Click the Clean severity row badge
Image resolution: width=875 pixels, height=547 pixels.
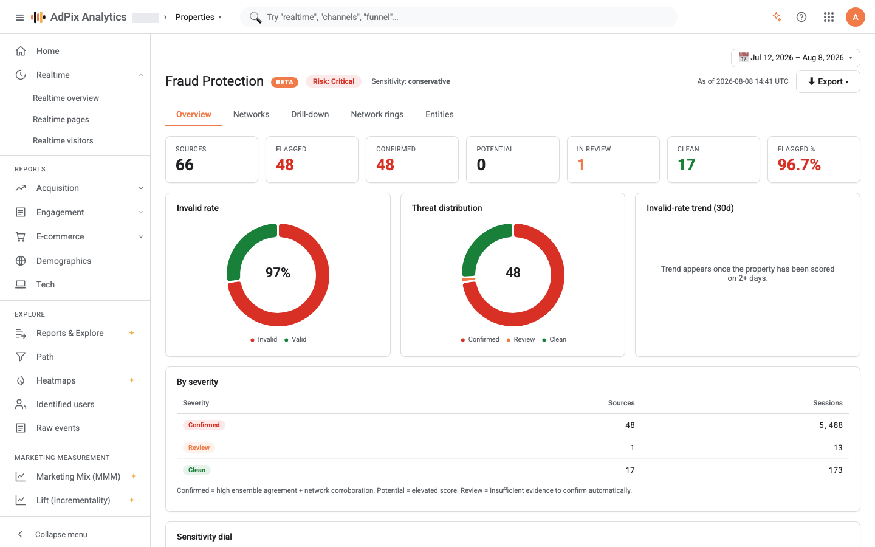pos(197,470)
